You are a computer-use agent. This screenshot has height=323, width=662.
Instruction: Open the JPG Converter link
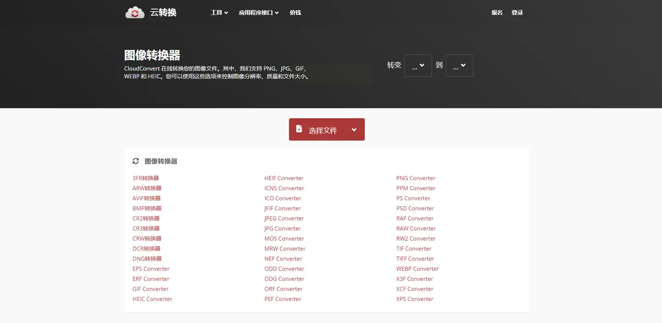tap(282, 229)
